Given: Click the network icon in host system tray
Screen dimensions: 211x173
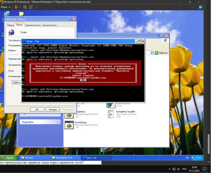Looking at the screenshot, I should [x=174, y=169].
